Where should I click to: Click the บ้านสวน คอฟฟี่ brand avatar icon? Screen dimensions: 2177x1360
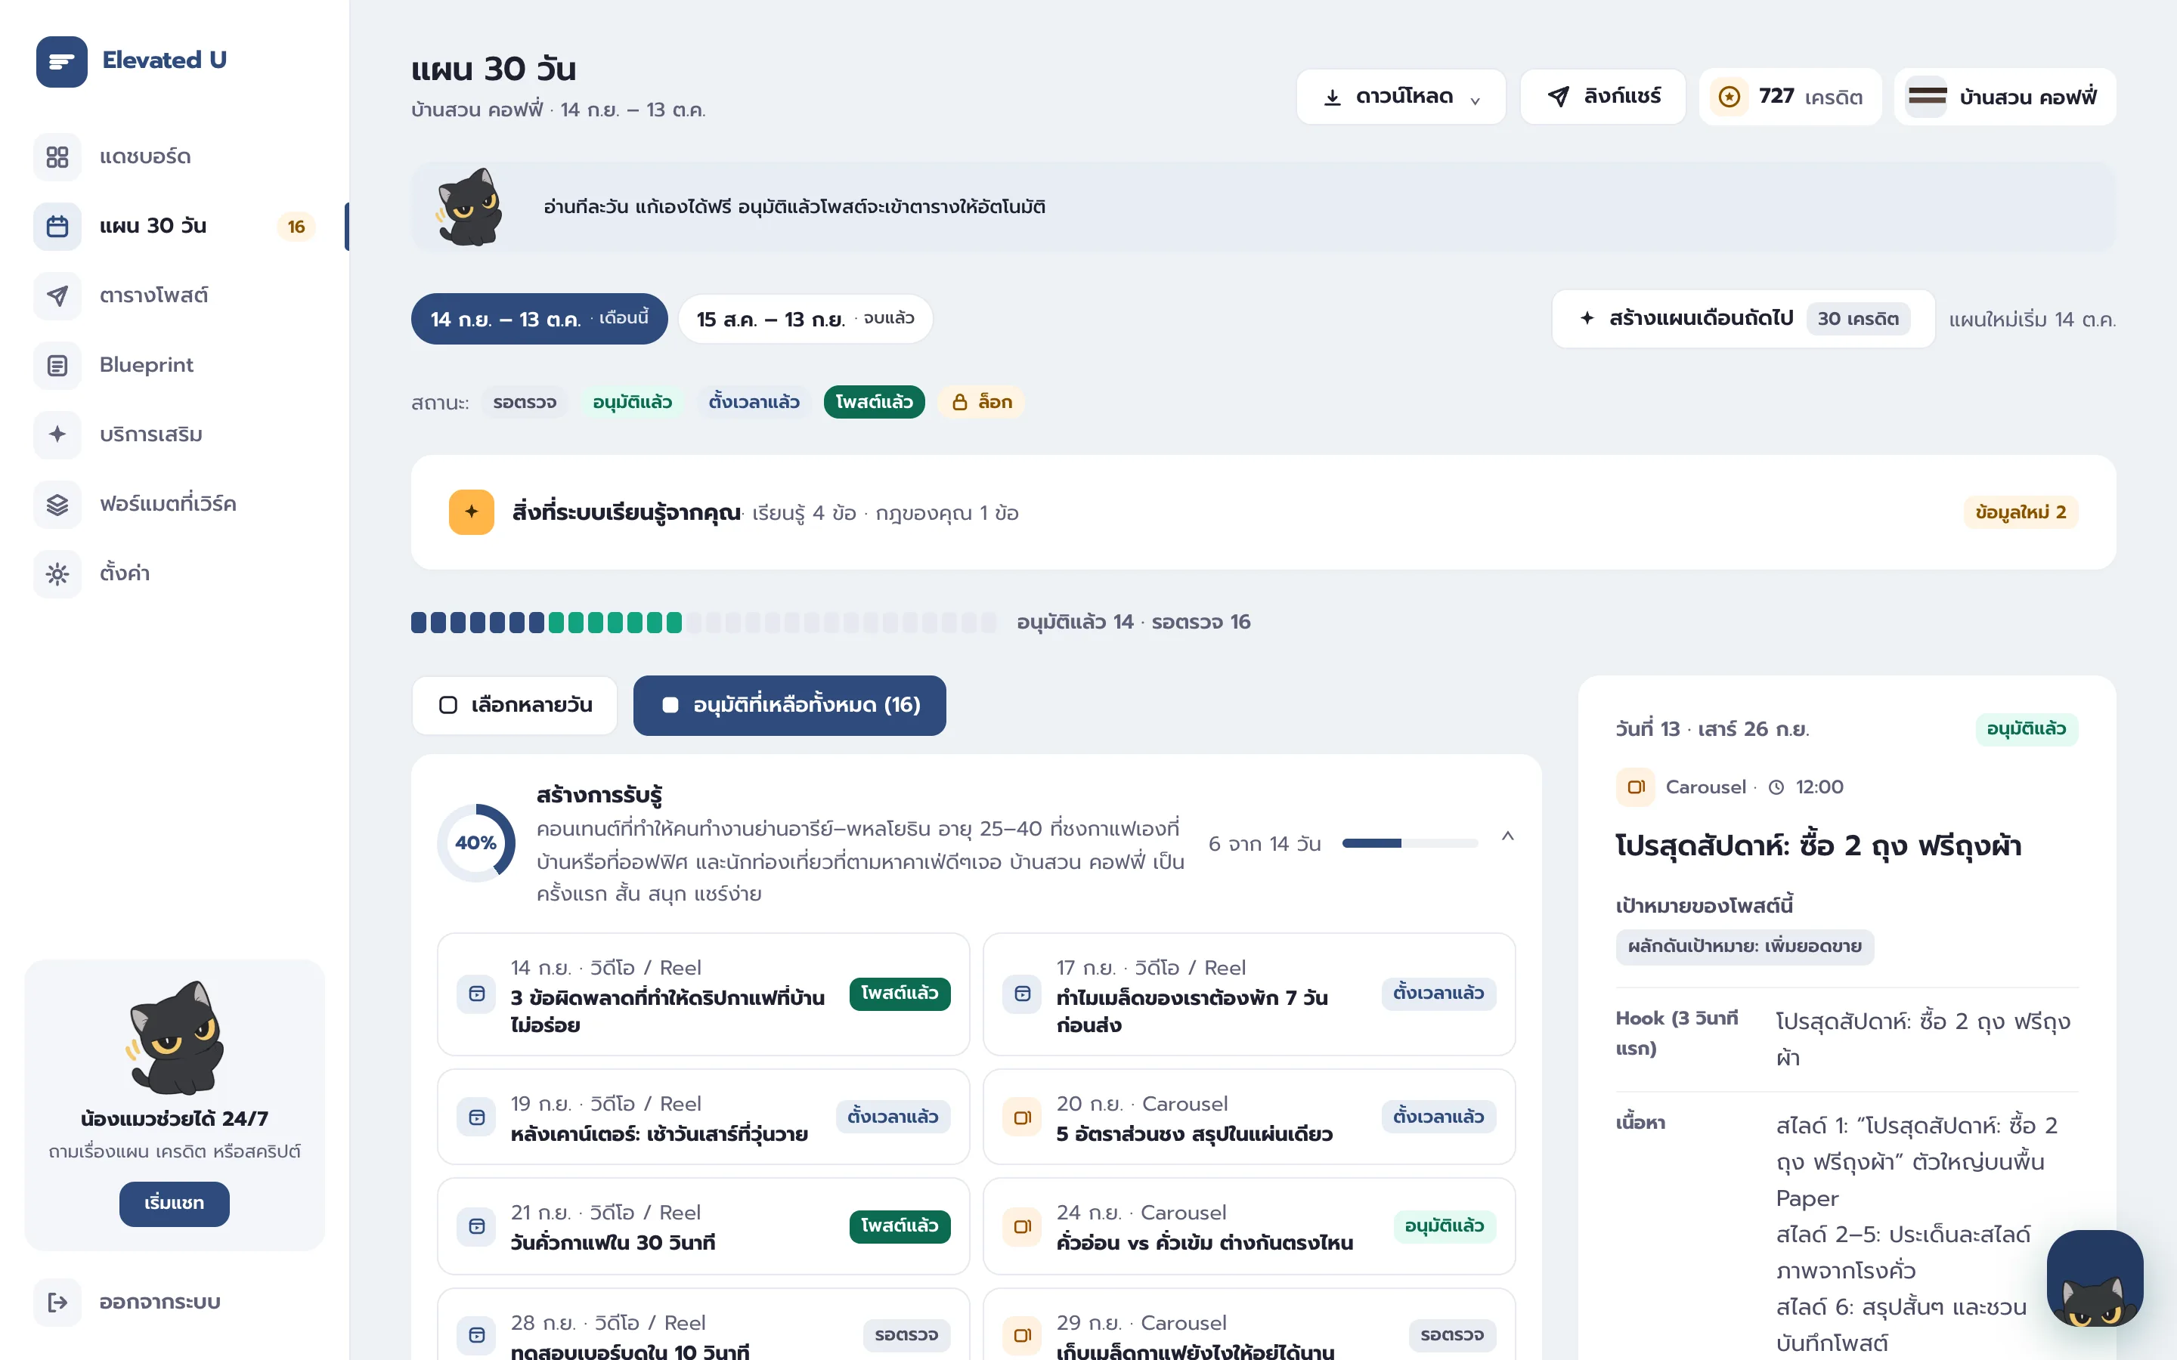point(1927,96)
